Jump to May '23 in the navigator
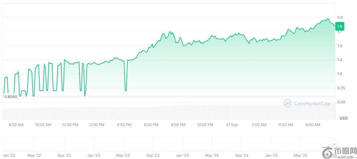This screenshot has height=159, width=357. (123, 155)
